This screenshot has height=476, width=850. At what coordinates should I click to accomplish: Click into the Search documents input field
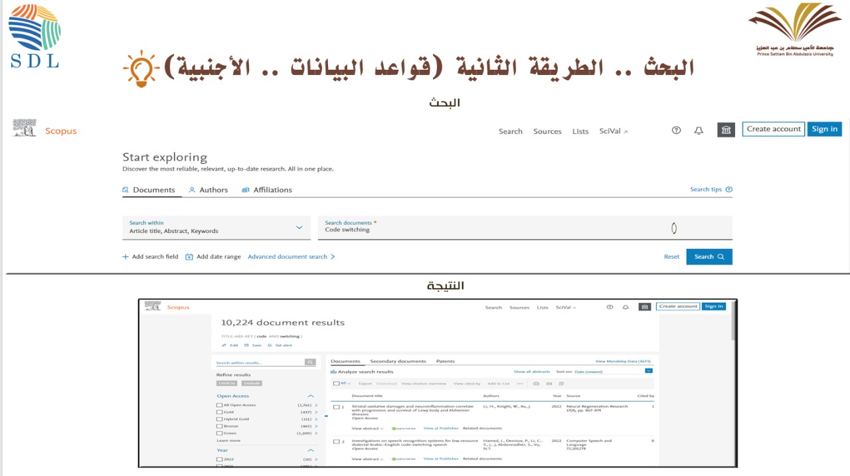coord(491,230)
